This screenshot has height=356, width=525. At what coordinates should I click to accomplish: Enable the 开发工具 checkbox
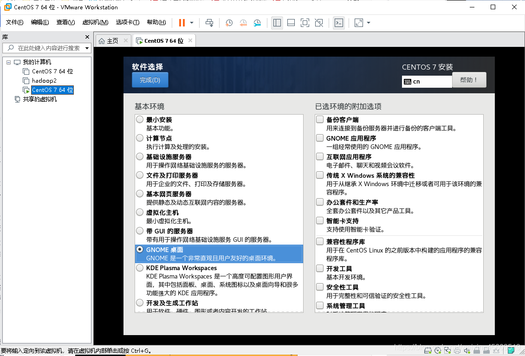pyautogui.click(x=320, y=268)
